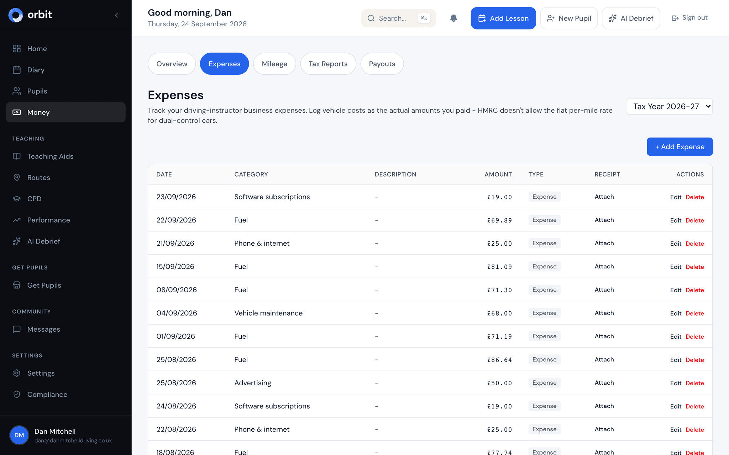Image resolution: width=729 pixels, height=455 pixels.
Task: Click the orbit logo icon
Action: (16, 15)
